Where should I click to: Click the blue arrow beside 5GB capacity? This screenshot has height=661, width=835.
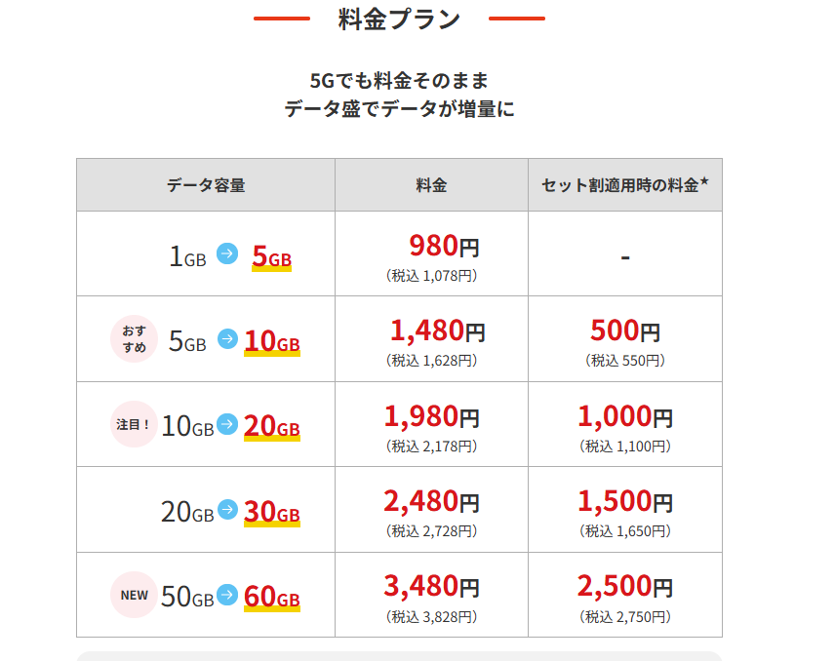(x=227, y=339)
